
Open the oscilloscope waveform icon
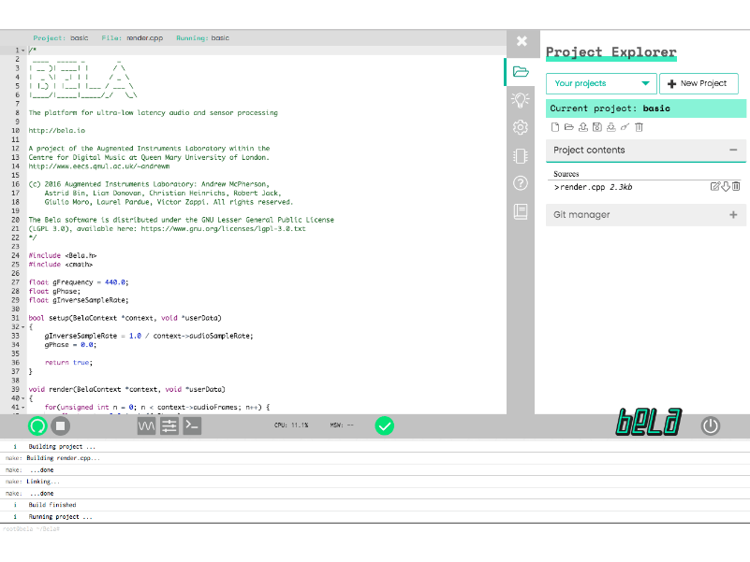[x=146, y=425]
